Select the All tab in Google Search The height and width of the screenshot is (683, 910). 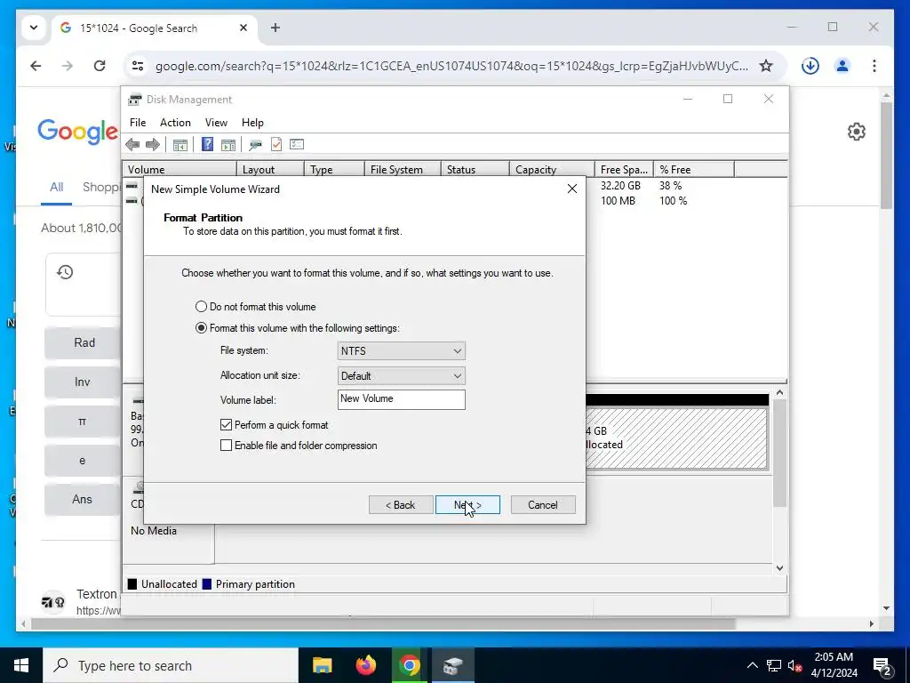pos(56,187)
